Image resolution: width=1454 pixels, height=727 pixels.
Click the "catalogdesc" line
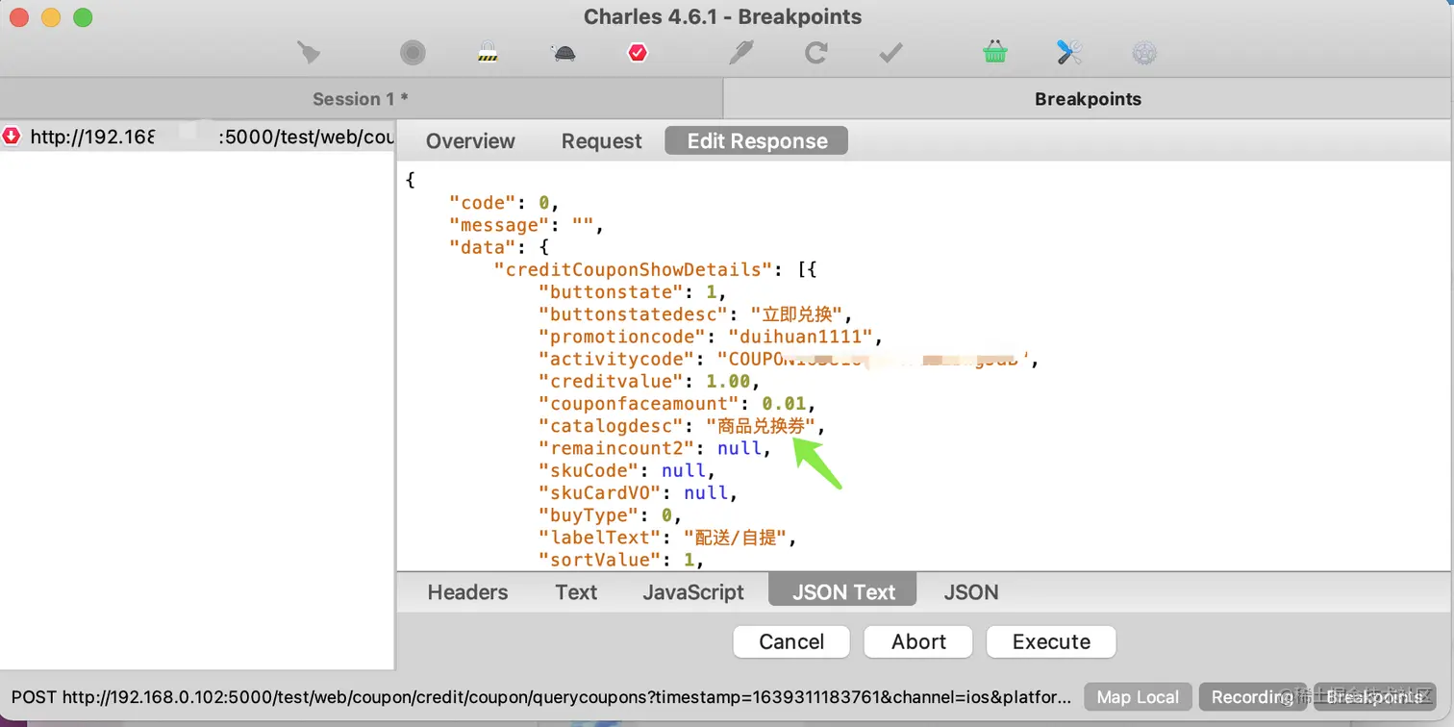(682, 426)
